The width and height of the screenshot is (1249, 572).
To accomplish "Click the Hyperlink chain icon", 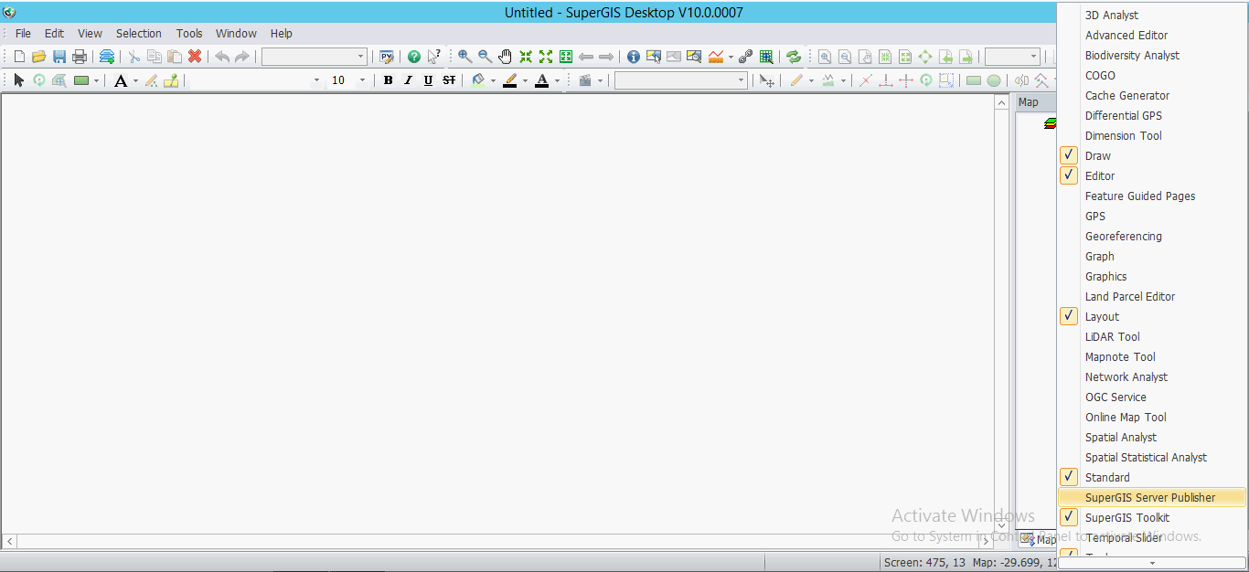I will (x=746, y=57).
